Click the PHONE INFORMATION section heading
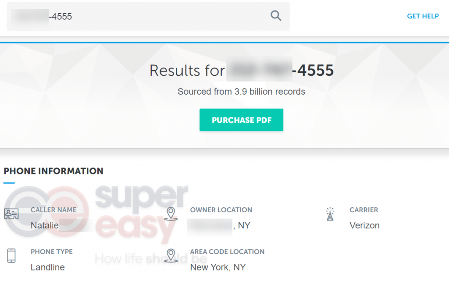 (x=53, y=171)
